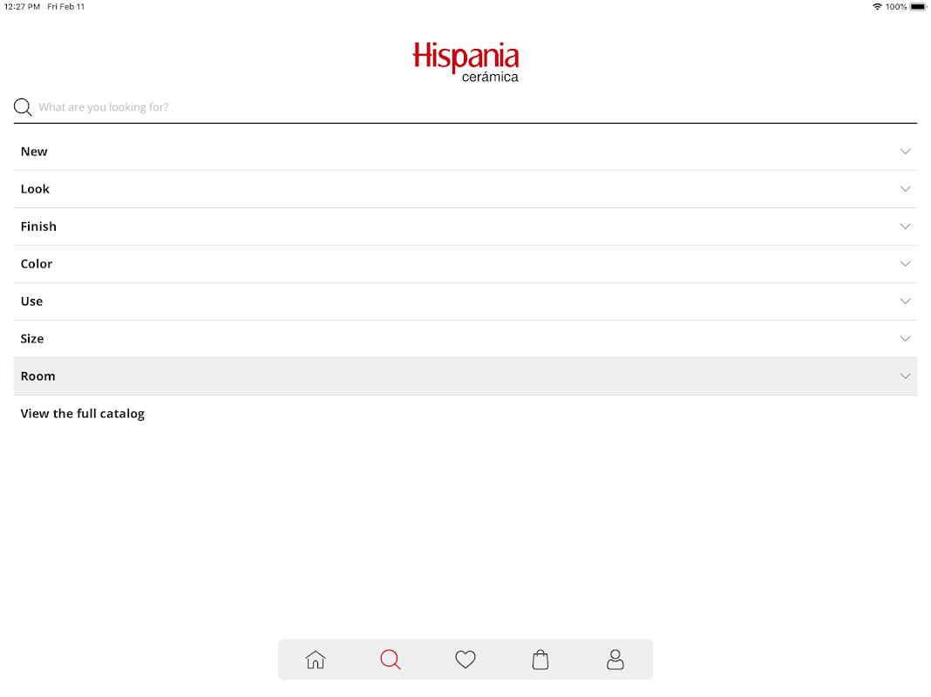
Task: Open the user account icon
Action: [615, 659]
